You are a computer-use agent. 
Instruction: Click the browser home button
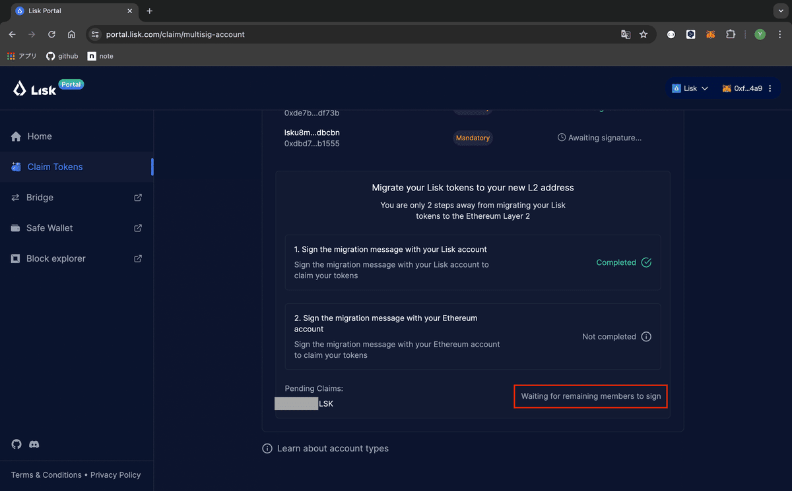(71, 34)
